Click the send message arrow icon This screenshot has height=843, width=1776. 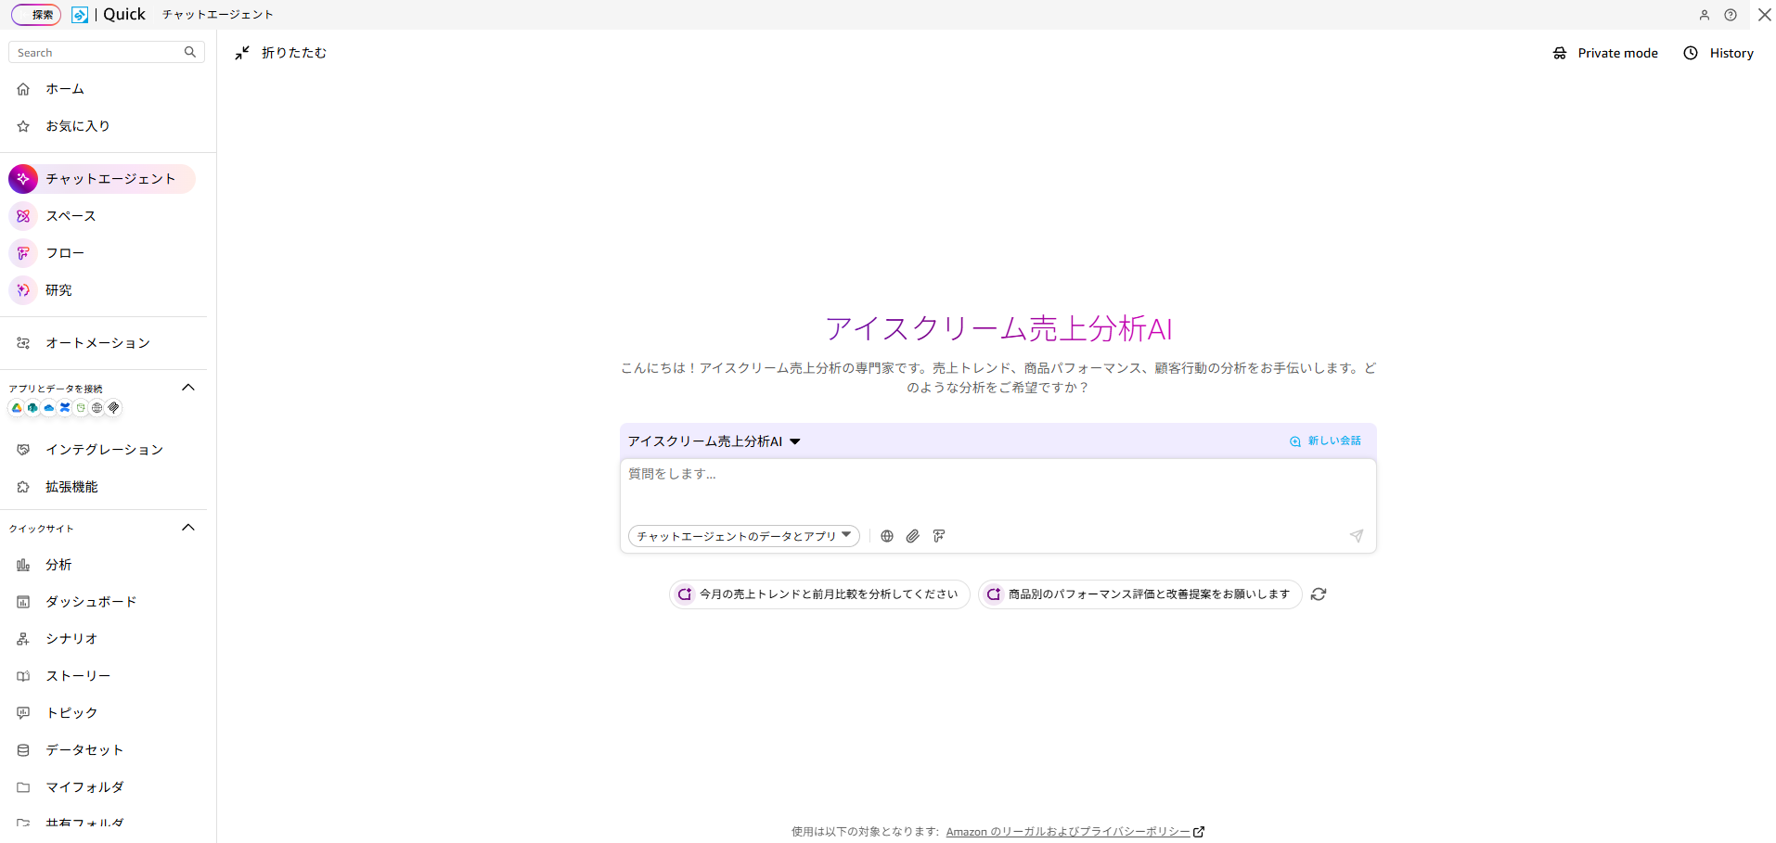click(1356, 536)
